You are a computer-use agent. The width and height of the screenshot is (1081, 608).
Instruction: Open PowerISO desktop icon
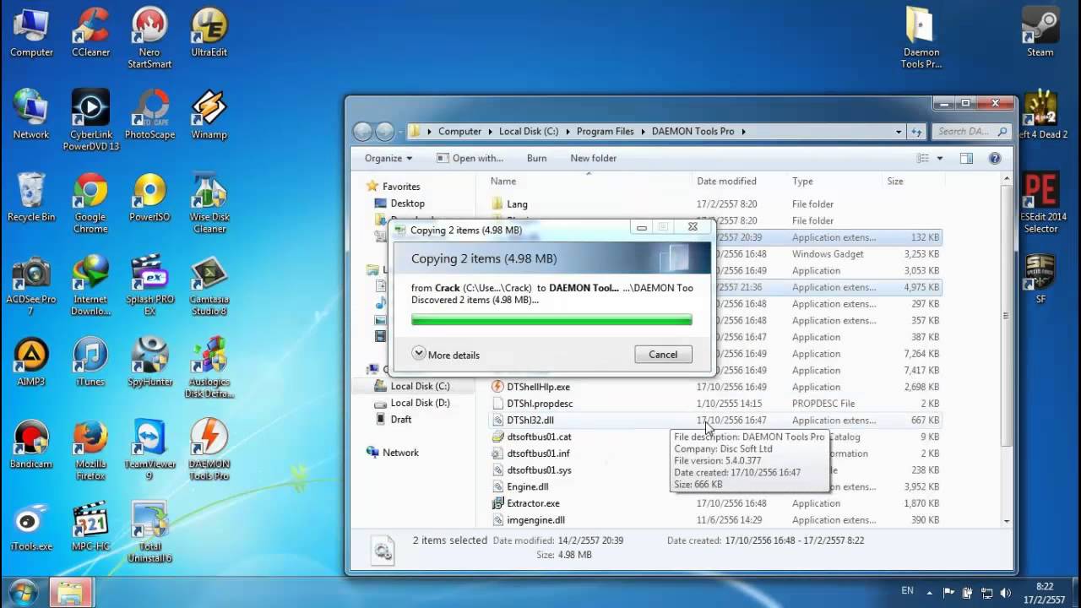click(149, 197)
